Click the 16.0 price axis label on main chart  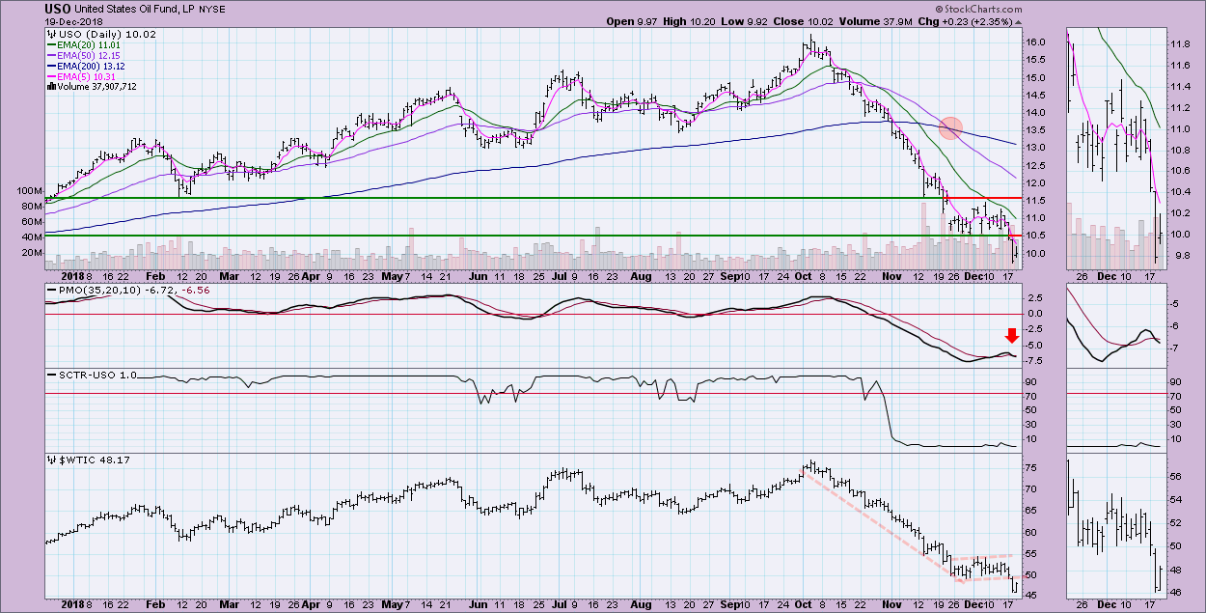click(1036, 42)
